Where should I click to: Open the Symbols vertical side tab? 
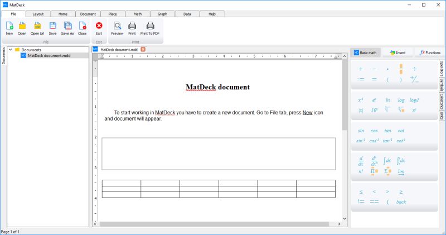point(442,85)
